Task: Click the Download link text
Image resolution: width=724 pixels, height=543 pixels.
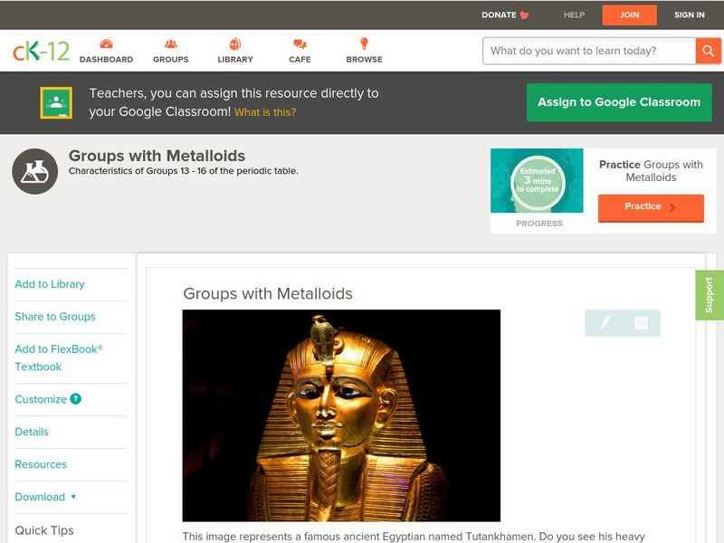Action: click(40, 497)
